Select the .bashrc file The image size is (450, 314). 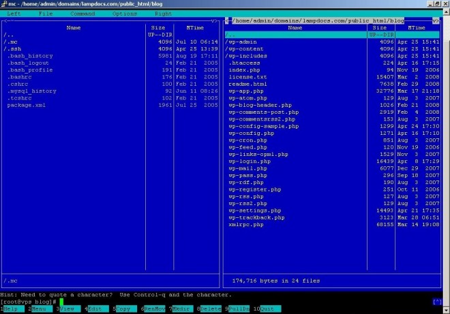[x=110, y=77]
